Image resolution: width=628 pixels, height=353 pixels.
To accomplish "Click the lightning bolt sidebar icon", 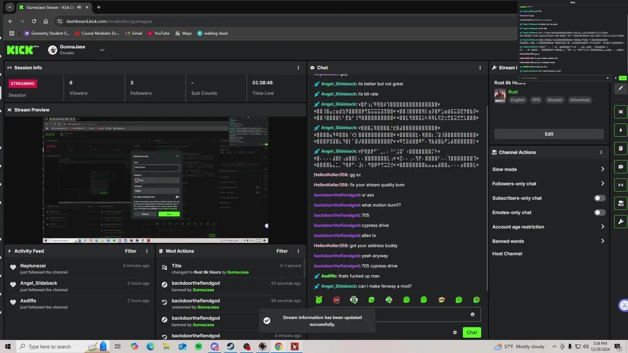I will (x=621, y=130).
